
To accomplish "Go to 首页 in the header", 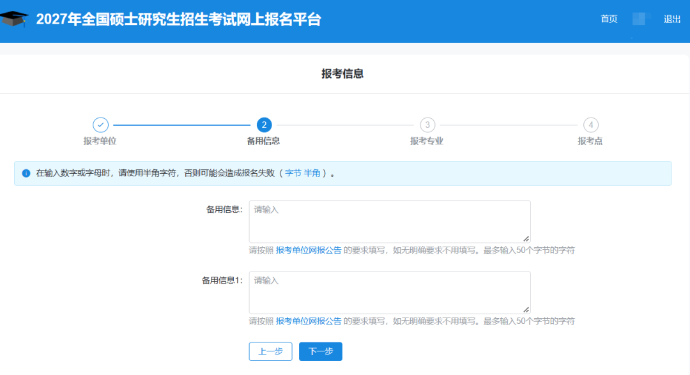I will (609, 19).
